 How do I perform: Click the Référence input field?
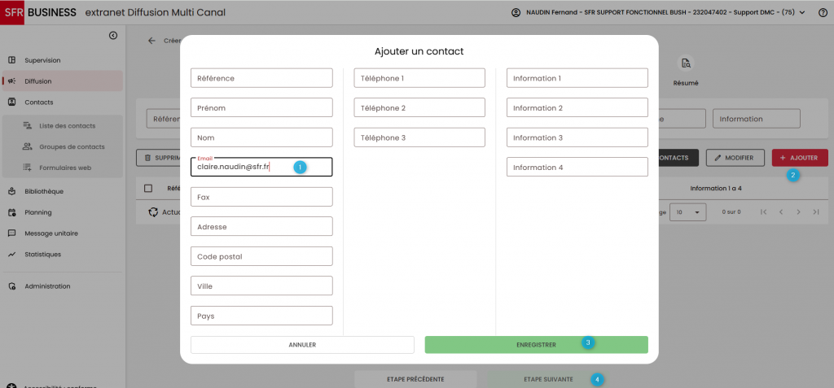click(x=261, y=78)
